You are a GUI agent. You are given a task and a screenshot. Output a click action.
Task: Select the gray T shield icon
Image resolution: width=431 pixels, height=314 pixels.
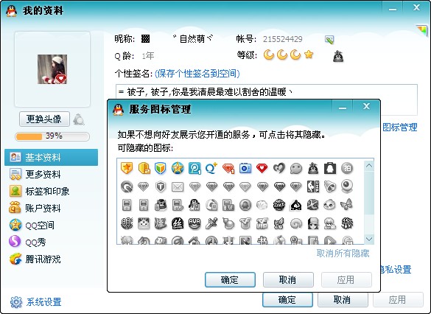point(161,186)
